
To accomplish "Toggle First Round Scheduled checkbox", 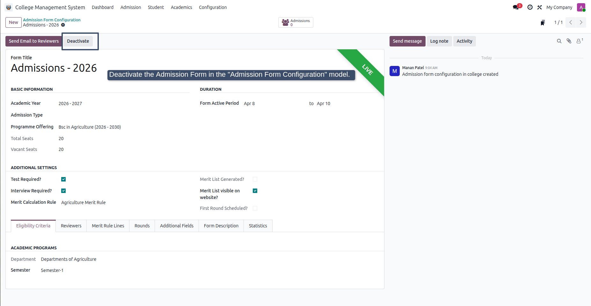I will pyautogui.click(x=255, y=208).
